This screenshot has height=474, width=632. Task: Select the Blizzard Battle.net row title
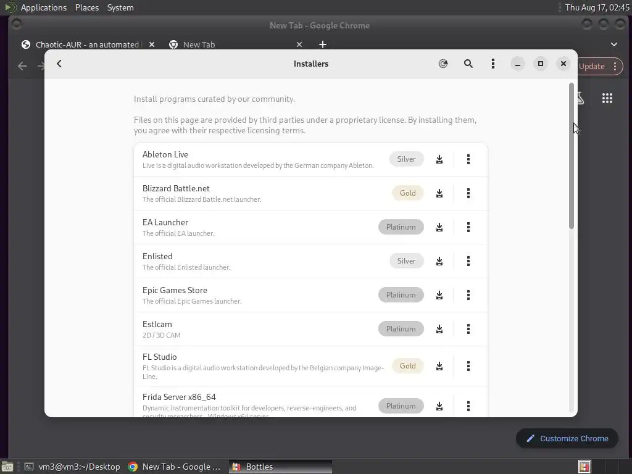(x=176, y=188)
